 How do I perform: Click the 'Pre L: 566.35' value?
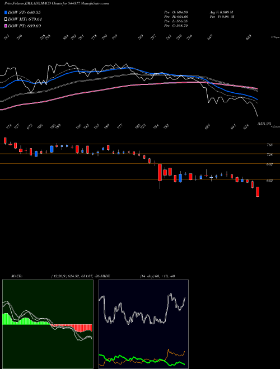pos(176,21)
